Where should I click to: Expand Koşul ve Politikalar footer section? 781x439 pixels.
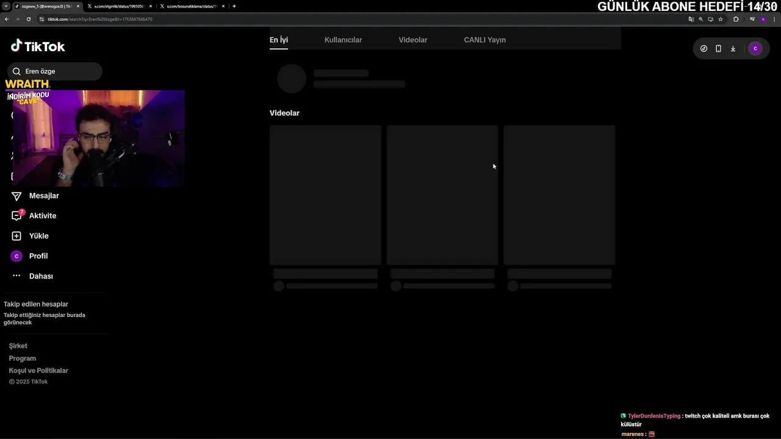pos(38,371)
